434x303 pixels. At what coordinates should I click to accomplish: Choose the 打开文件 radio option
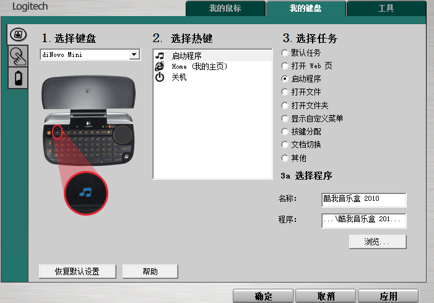coord(285,92)
